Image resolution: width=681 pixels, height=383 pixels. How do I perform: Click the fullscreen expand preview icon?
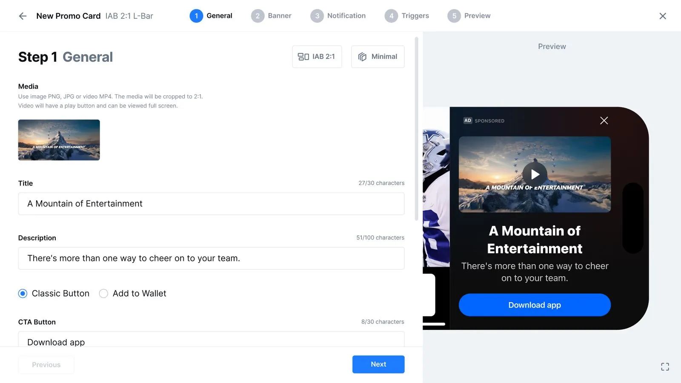pos(665,367)
